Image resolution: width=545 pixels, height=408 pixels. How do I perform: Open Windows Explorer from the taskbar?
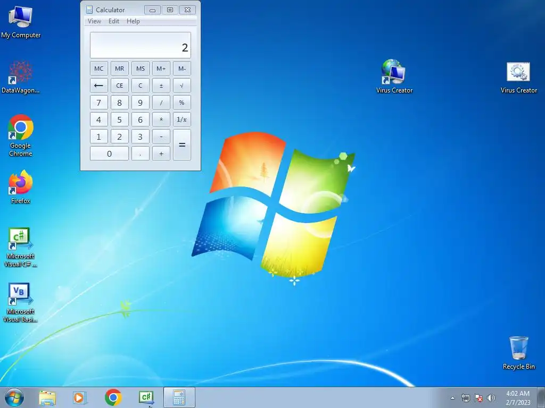pos(47,397)
